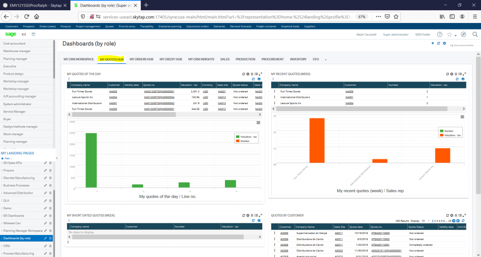Open the compass navigation icon
The image size is (481, 257).
pyautogui.click(x=464, y=34)
